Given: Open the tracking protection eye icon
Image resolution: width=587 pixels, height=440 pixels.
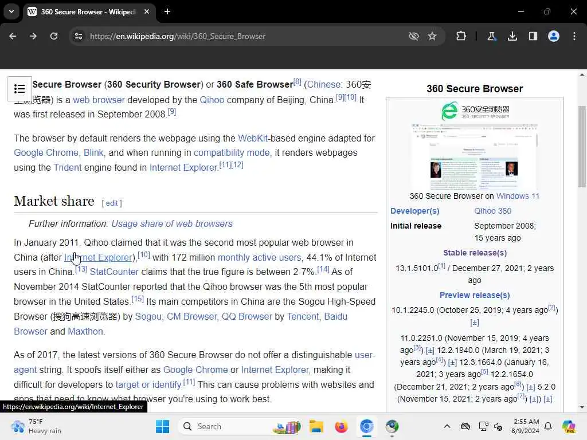Looking at the screenshot, I should pos(414,36).
